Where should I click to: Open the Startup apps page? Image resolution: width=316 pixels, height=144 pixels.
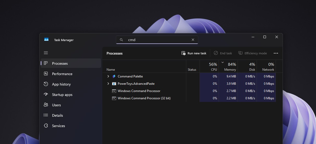coord(71,95)
